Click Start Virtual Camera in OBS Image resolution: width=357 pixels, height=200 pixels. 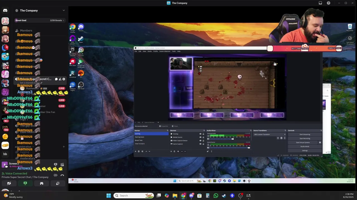coord(303,142)
